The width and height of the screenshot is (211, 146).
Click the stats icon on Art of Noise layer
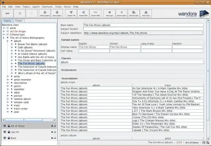[x=55, y=126]
